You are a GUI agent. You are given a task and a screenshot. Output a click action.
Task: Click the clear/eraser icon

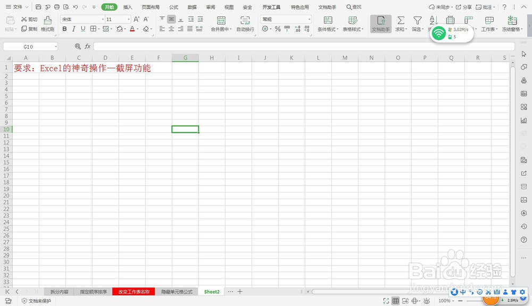[x=146, y=29]
